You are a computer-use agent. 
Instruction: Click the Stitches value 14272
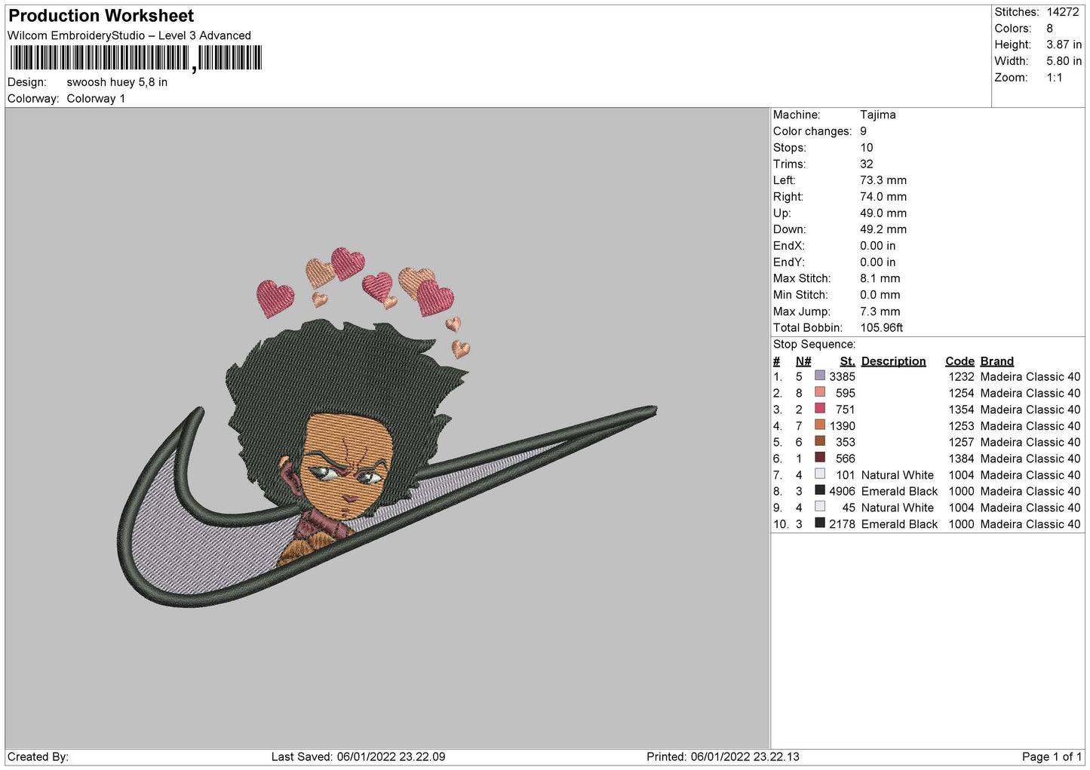pos(1063,12)
